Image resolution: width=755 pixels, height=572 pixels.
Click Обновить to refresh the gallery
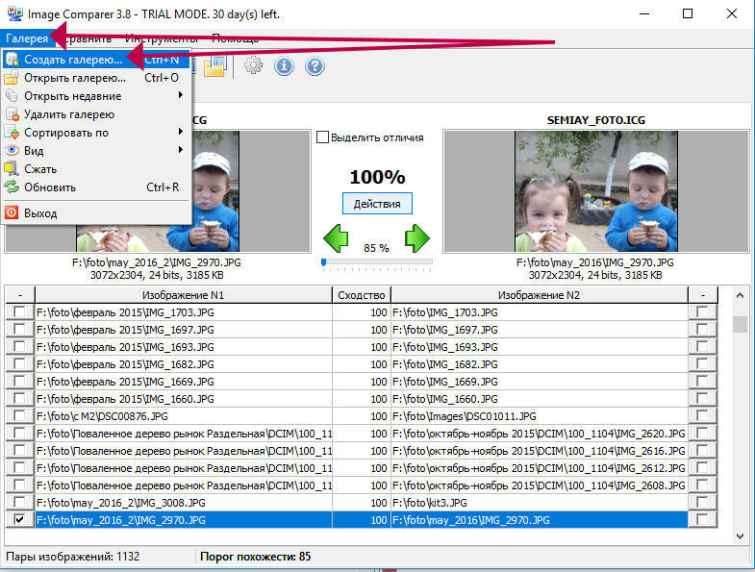tap(50, 187)
